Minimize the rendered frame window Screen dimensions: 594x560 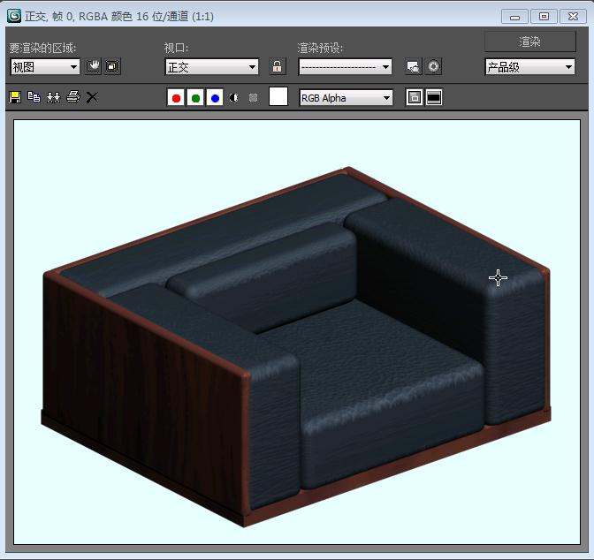pos(514,17)
